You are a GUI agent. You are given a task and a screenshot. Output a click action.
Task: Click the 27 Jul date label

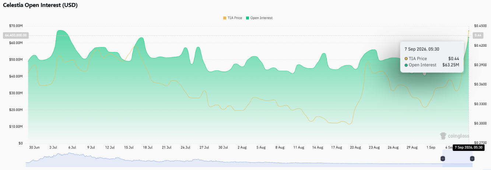pos(204,147)
